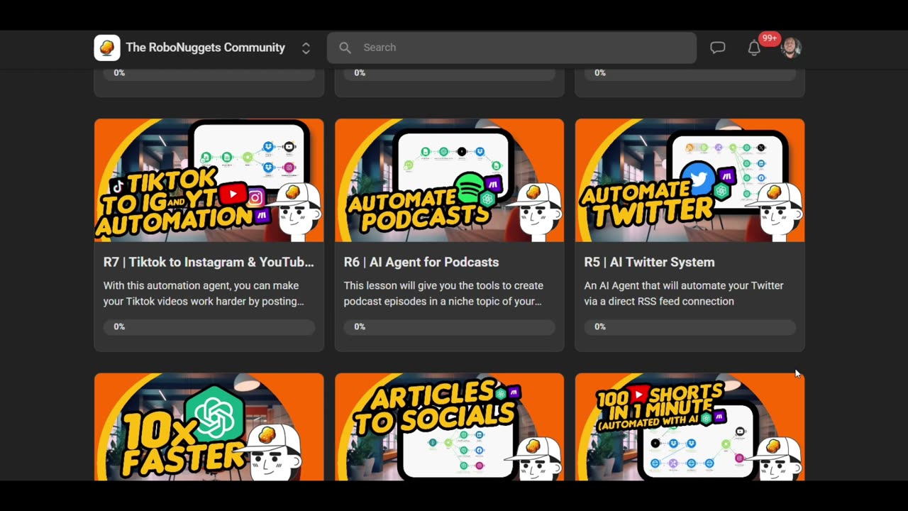The image size is (908, 511).
Task: Click The RoboNuggets Community title text
Action: click(x=206, y=48)
